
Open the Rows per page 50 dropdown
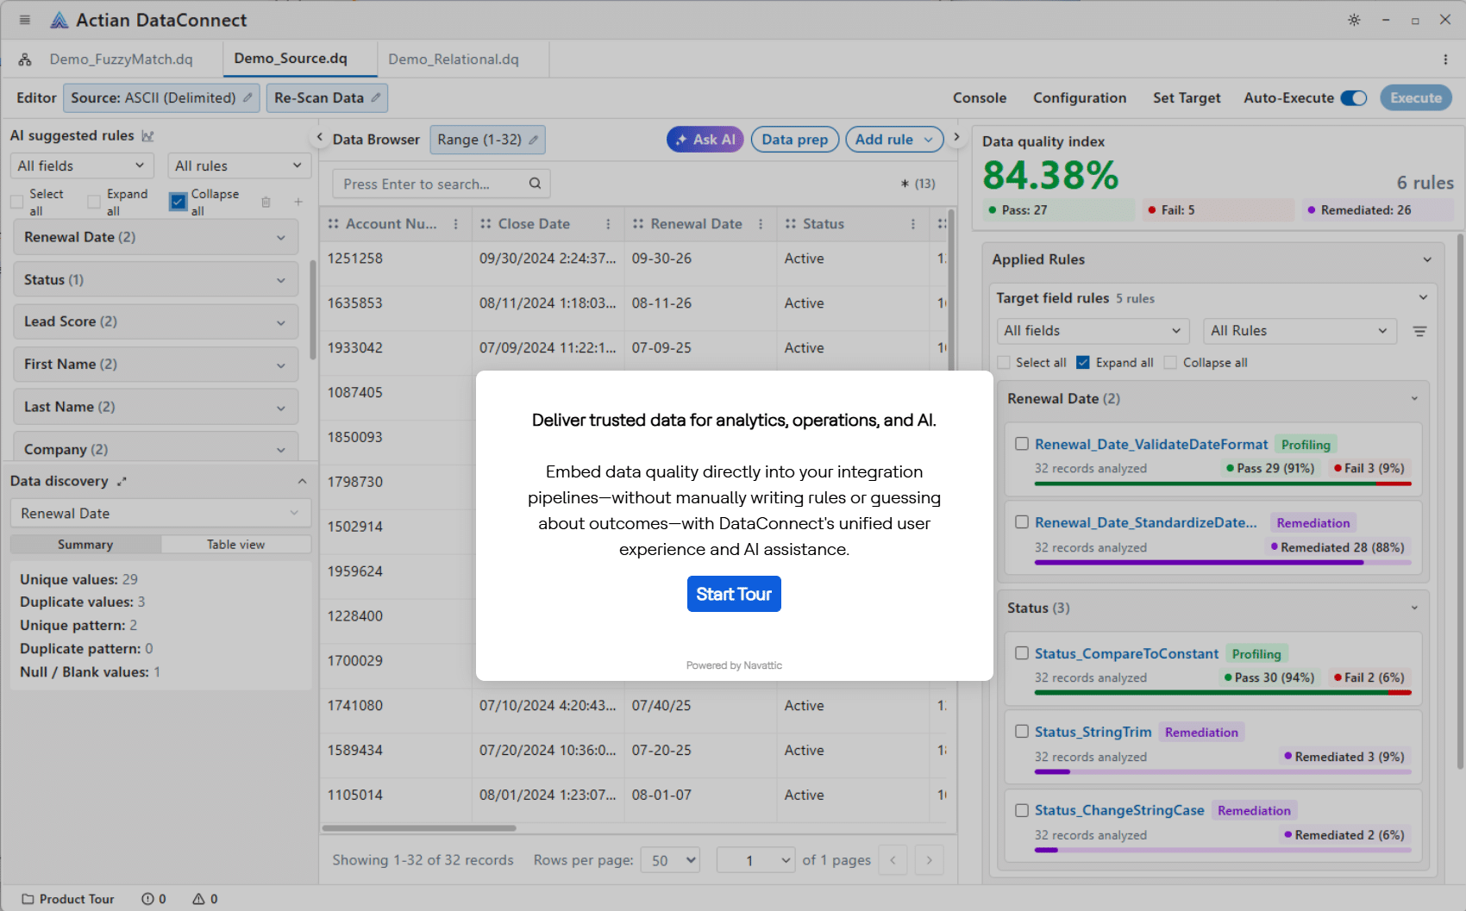(x=670, y=860)
